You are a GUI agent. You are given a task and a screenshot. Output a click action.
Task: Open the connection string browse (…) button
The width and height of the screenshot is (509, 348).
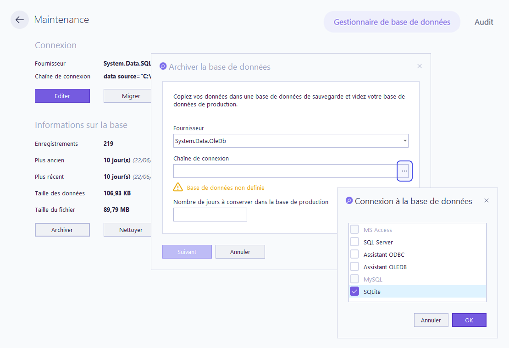point(404,171)
